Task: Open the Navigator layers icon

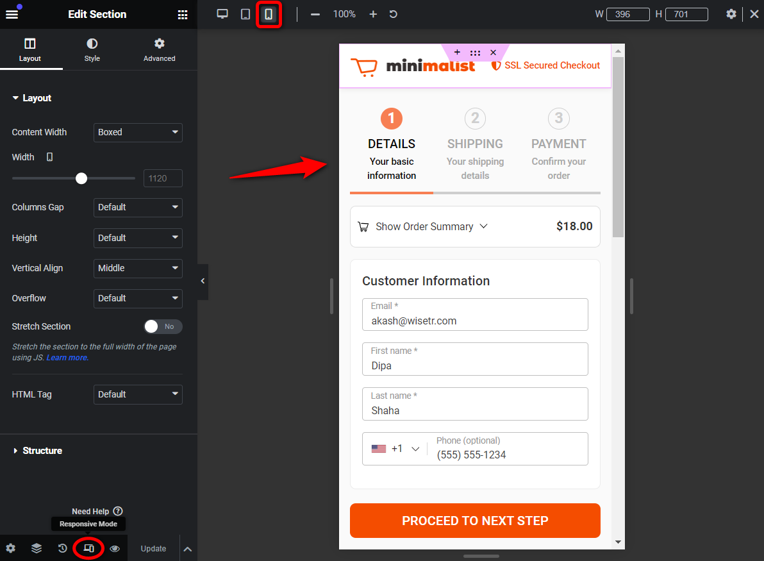Action: click(37, 548)
